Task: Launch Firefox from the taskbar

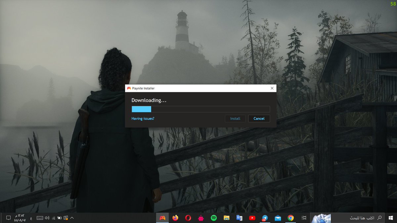Action: pyautogui.click(x=175, y=218)
